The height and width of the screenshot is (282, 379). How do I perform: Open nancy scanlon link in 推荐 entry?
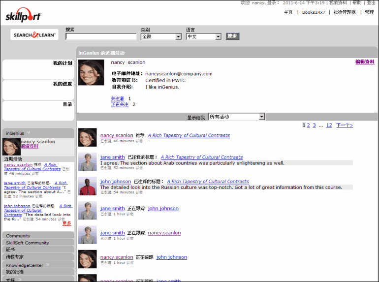[x=117, y=135]
